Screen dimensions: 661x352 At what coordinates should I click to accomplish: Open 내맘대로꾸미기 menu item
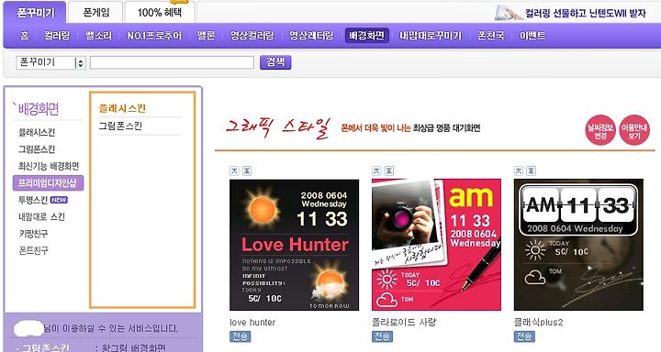point(431,36)
